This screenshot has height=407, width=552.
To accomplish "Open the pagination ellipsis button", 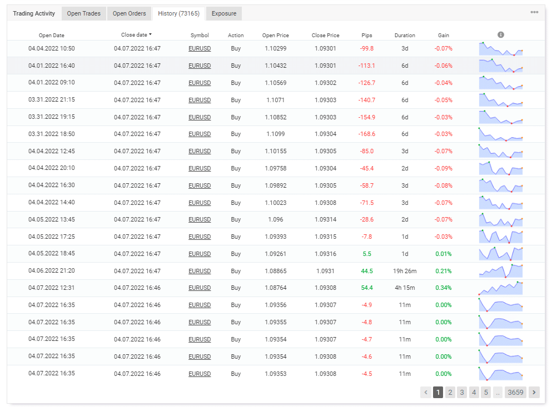I will [x=497, y=392].
